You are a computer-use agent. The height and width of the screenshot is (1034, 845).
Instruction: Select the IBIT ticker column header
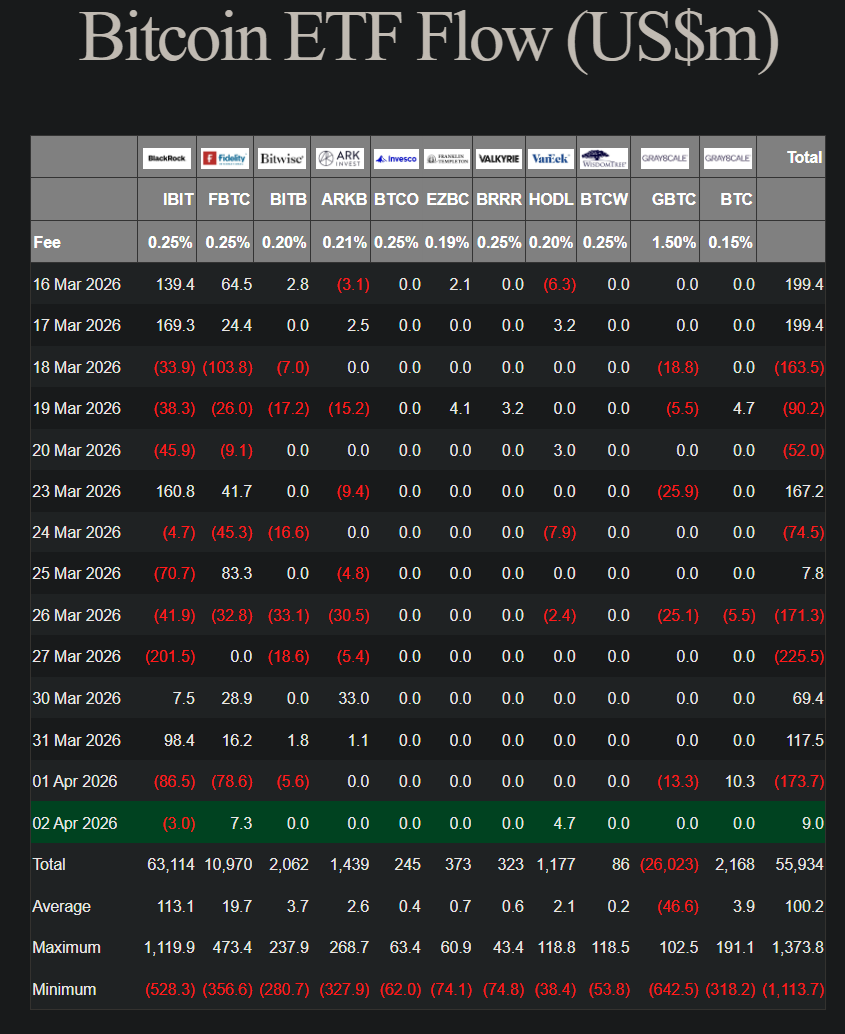point(178,199)
